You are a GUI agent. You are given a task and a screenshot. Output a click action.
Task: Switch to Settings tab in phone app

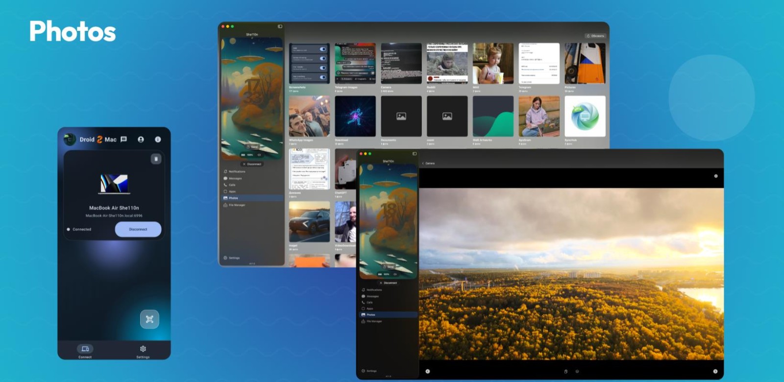143,351
